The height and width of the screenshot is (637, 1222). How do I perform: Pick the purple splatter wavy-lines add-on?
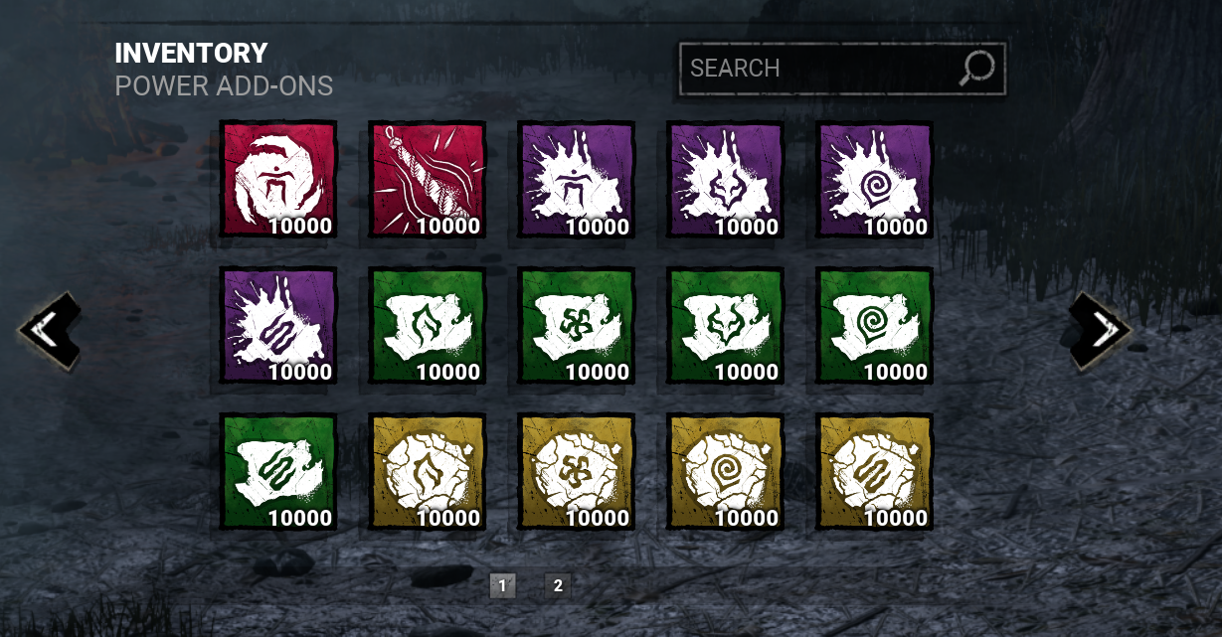[x=278, y=326]
